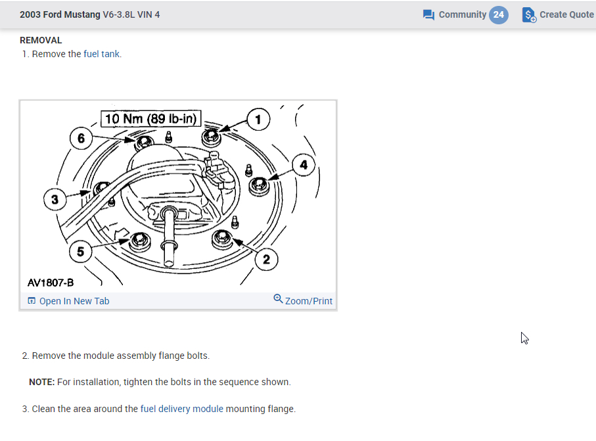This screenshot has height=441, width=596.
Task: Click the "Zoom/Print" link text
Action: [309, 301]
